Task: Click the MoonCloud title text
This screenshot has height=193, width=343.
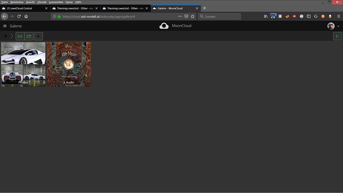Action: tap(181, 26)
